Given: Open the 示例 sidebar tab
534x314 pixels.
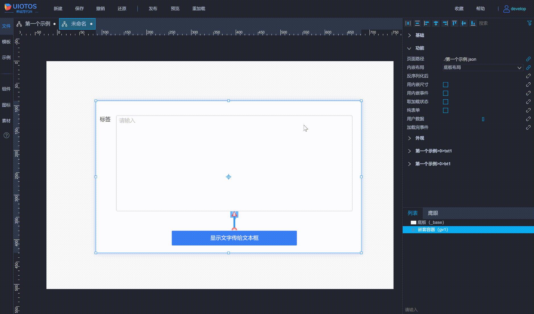Looking at the screenshot, I should coord(6,57).
